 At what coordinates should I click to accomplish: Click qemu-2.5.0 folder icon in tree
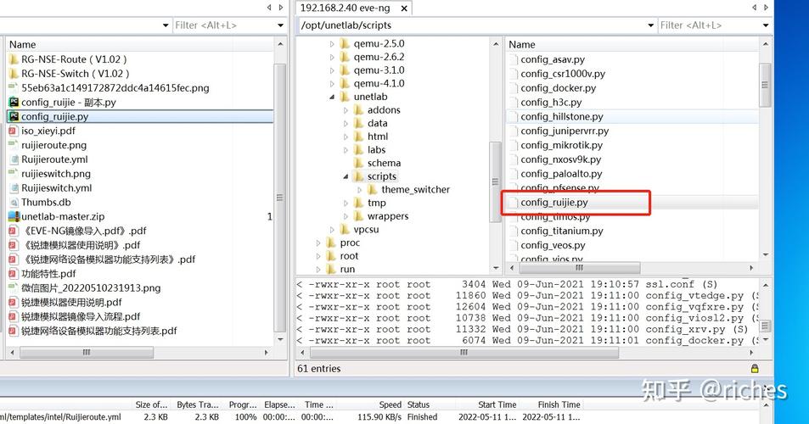[346, 44]
